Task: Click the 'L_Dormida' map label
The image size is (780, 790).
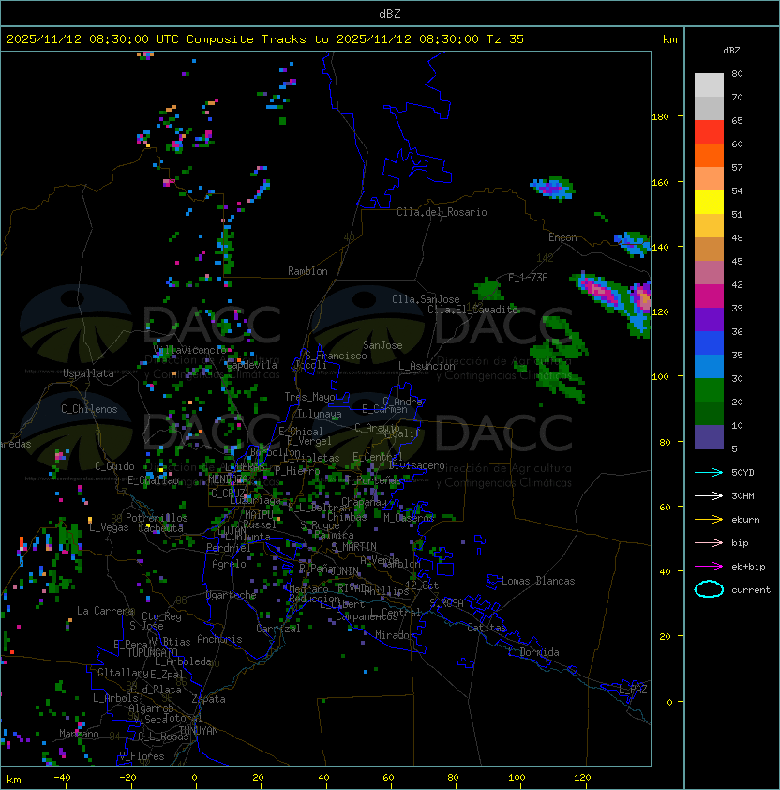Action: (533, 652)
